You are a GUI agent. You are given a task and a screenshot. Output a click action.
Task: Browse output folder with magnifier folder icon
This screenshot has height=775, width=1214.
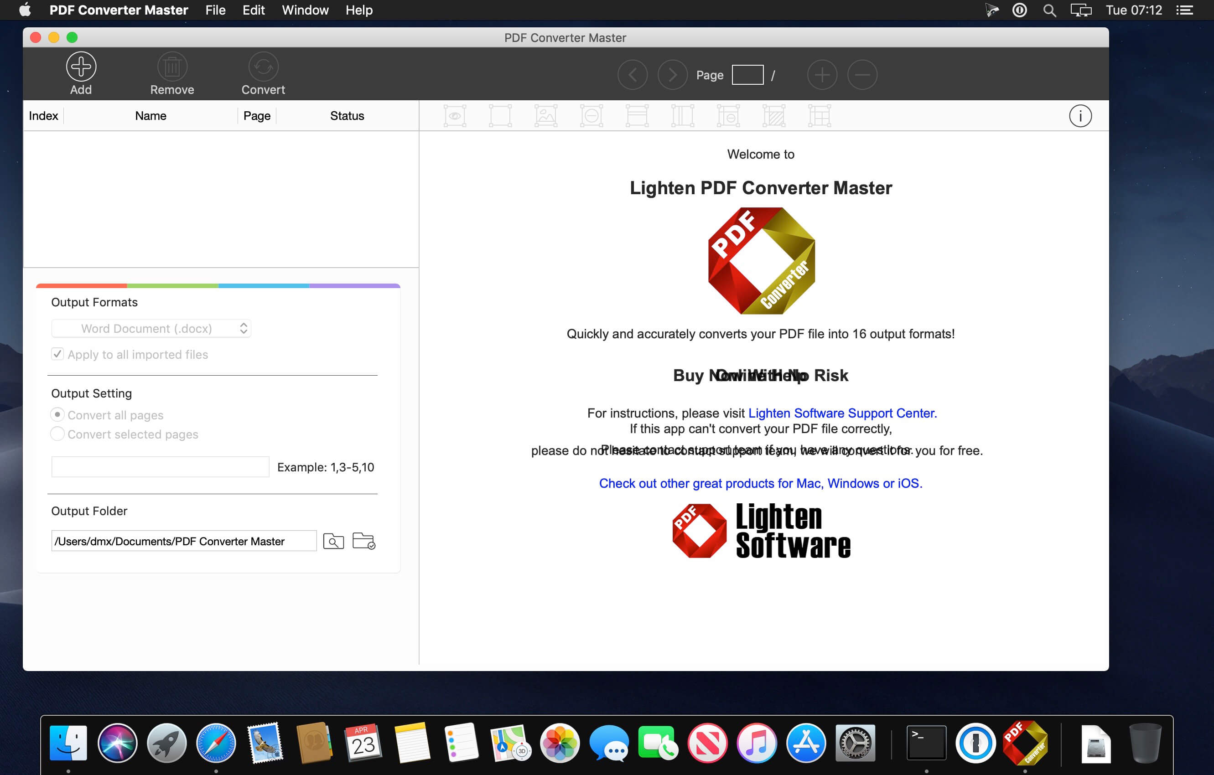point(333,541)
